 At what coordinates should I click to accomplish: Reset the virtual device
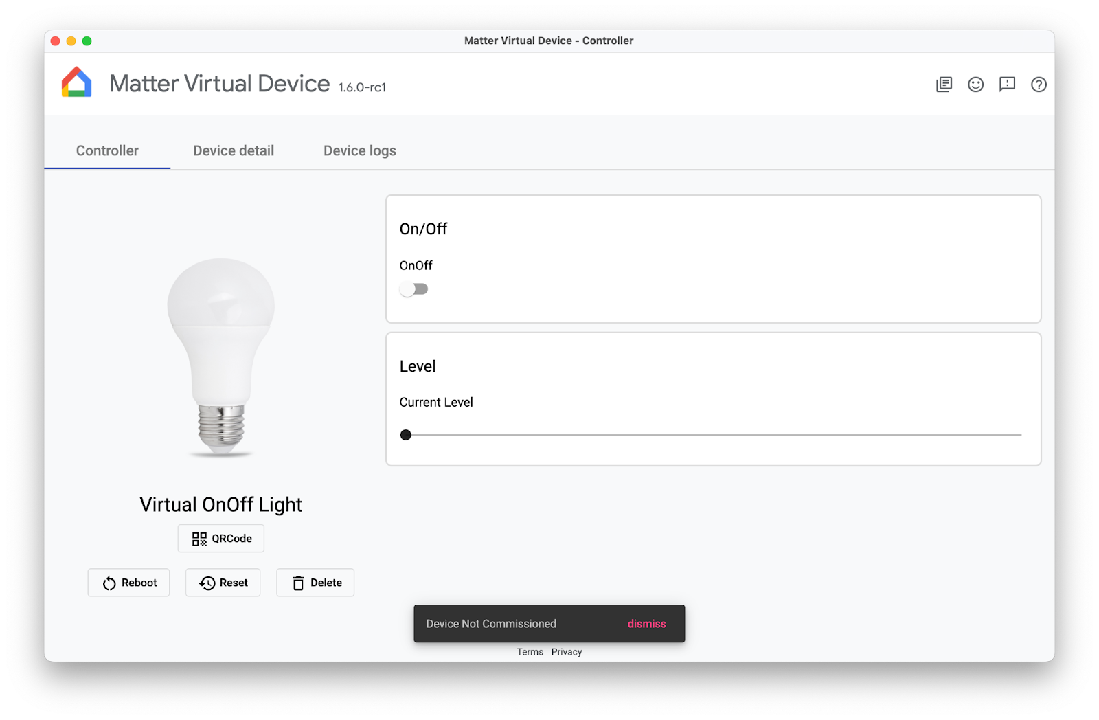click(223, 583)
